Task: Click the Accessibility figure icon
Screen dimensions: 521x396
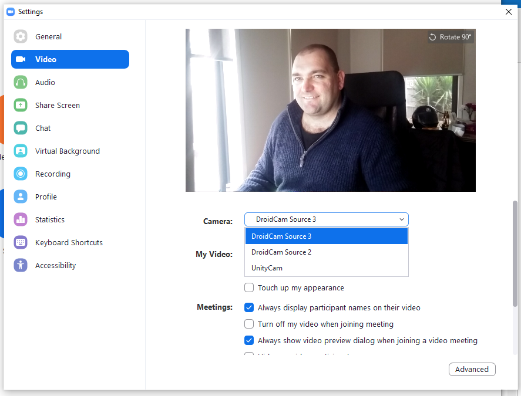Action: click(21, 266)
